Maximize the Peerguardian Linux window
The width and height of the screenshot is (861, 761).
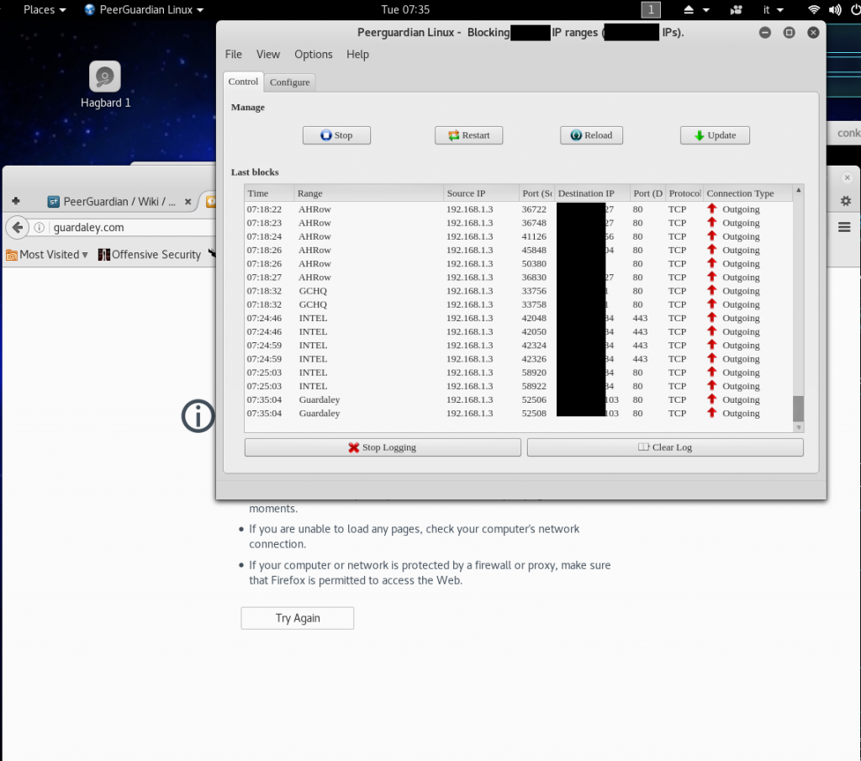(x=789, y=33)
